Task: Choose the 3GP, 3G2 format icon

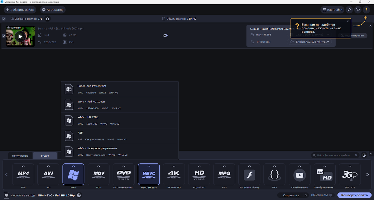Action: pyautogui.click(x=350, y=174)
